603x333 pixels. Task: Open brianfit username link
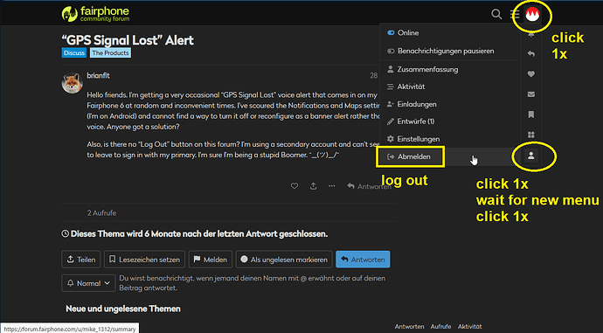98,76
